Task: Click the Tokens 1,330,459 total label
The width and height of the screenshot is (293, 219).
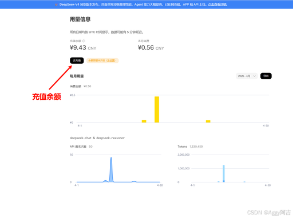Action: point(190,147)
